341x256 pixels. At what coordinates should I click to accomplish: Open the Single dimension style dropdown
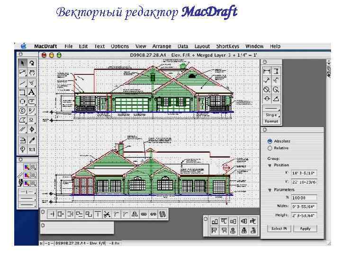coord(271,115)
